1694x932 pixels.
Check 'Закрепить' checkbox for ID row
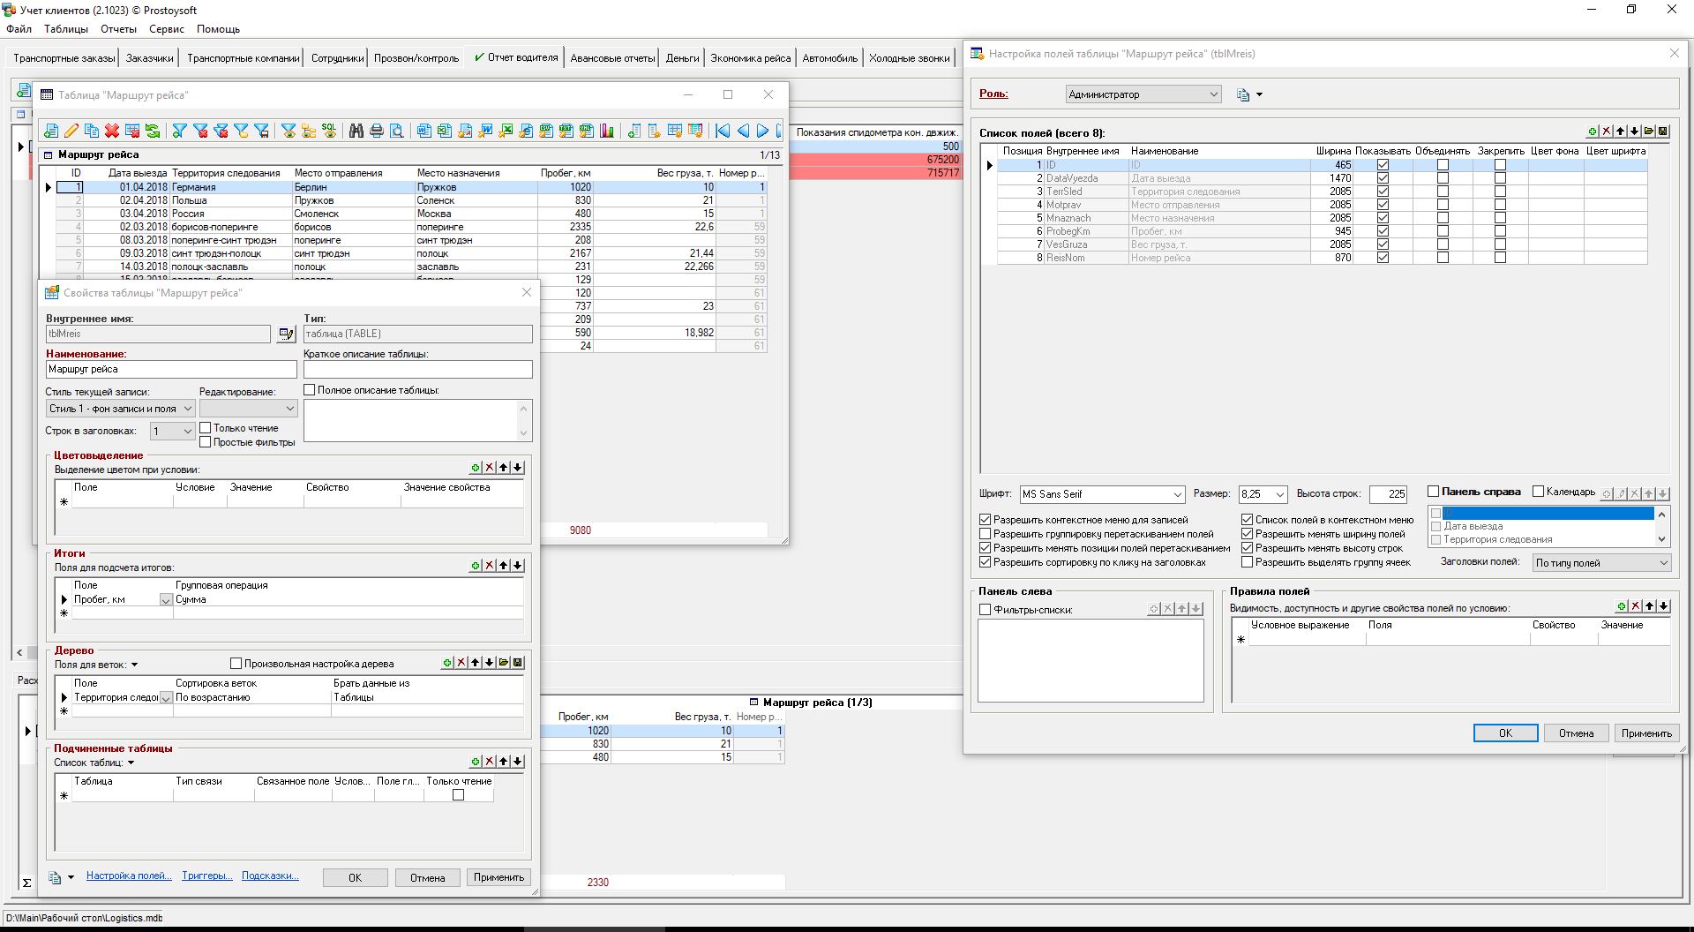click(x=1500, y=165)
